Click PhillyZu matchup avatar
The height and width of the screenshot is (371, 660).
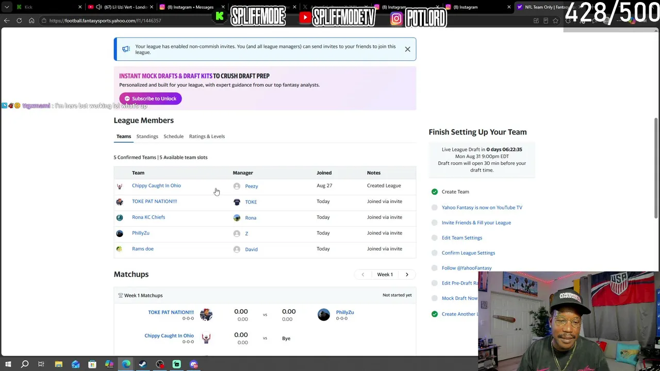click(324, 314)
